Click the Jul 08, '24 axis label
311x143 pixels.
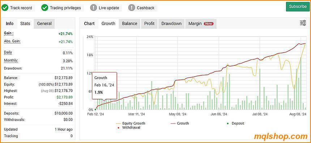[260, 114]
